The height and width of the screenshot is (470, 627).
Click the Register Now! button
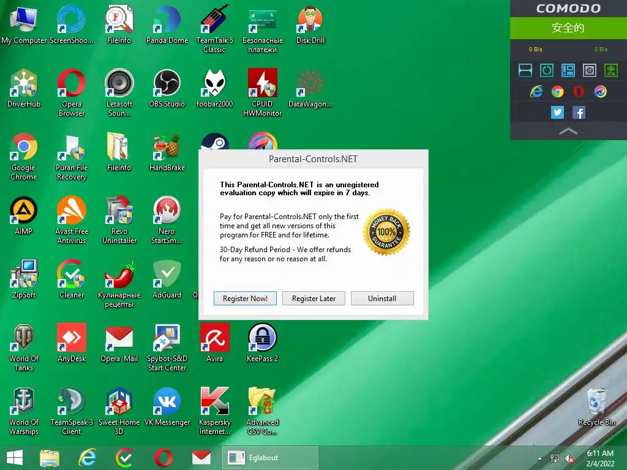(245, 298)
